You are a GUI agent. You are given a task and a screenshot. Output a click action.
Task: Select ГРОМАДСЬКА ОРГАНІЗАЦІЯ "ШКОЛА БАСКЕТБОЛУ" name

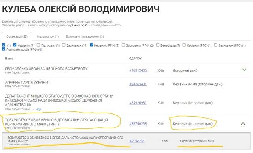click(47, 69)
